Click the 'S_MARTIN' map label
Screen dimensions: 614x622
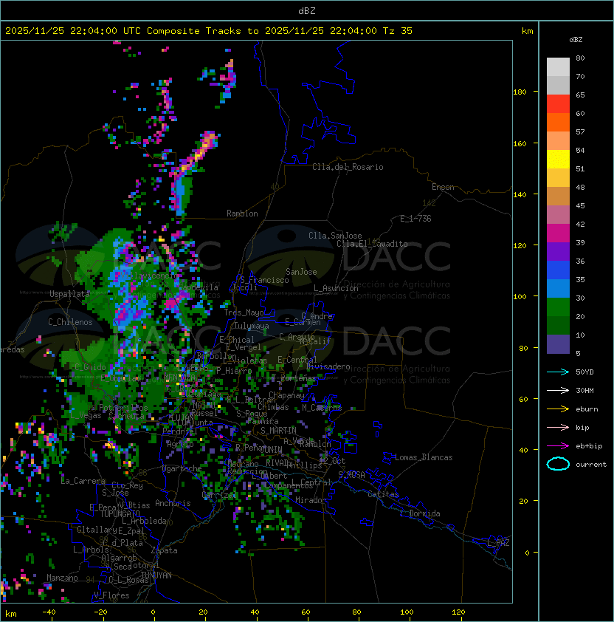click(x=278, y=431)
